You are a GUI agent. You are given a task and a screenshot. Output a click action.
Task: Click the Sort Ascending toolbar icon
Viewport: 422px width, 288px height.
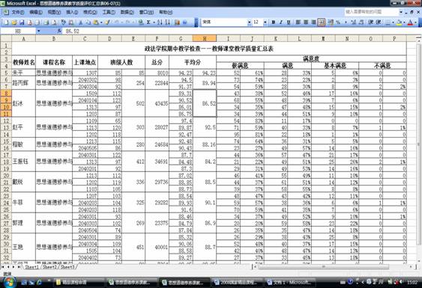point(160,22)
